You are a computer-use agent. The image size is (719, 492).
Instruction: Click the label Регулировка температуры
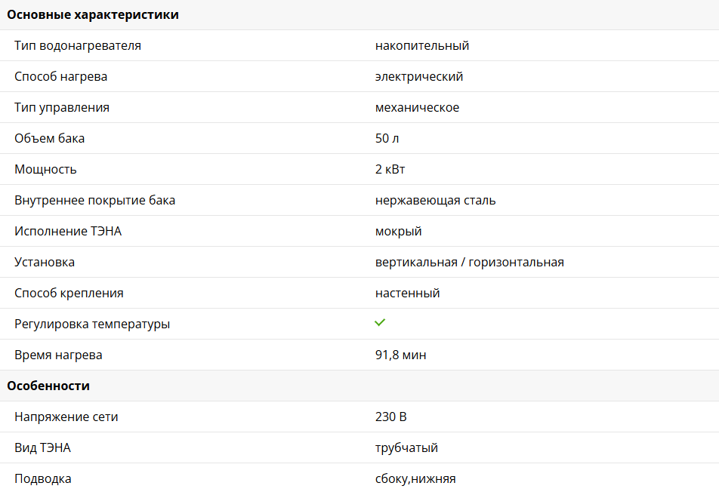point(92,324)
